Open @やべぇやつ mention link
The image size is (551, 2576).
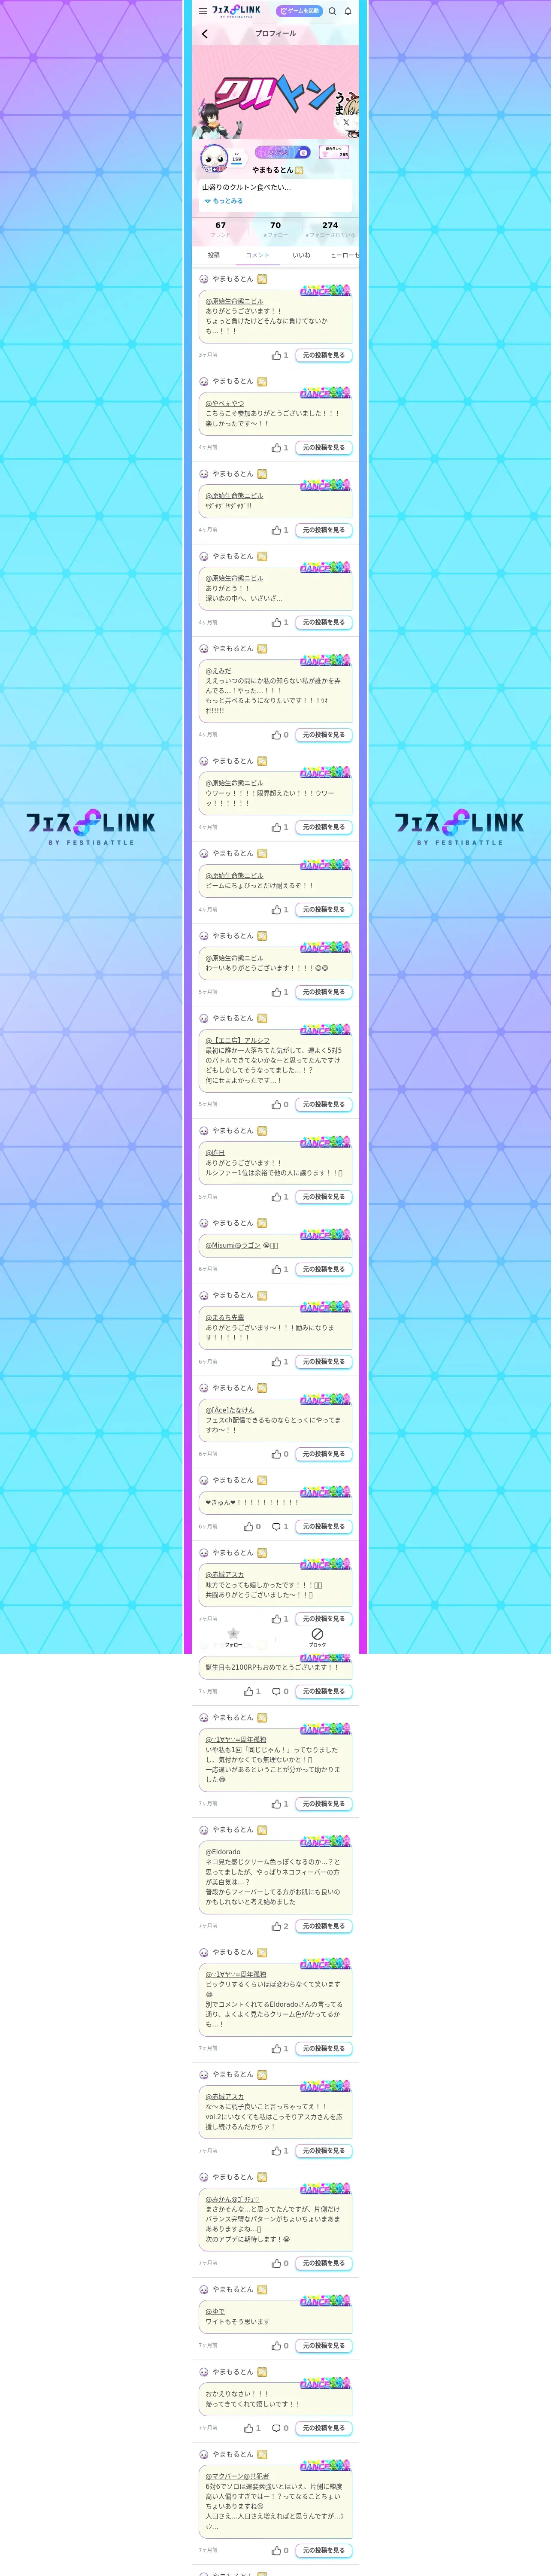[225, 404]
